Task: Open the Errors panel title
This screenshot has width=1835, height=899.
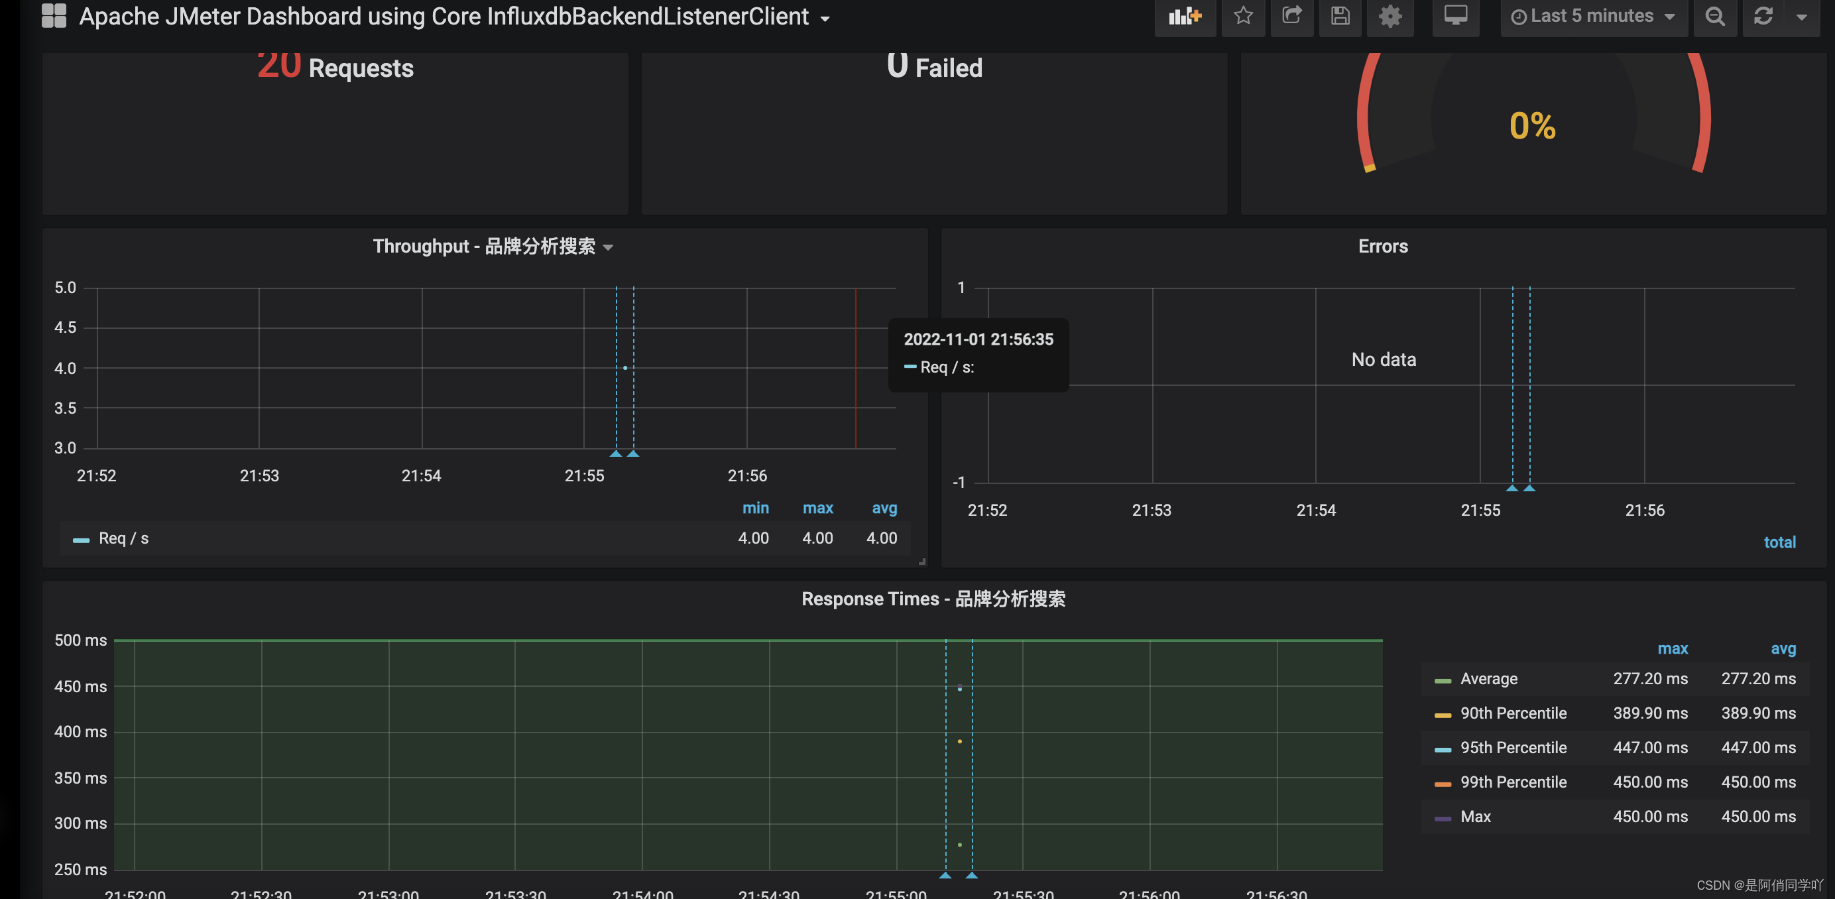Action: (x=1383, y=247)
